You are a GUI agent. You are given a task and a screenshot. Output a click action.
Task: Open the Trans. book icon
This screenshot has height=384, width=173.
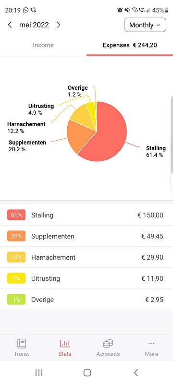coord(22,343)
